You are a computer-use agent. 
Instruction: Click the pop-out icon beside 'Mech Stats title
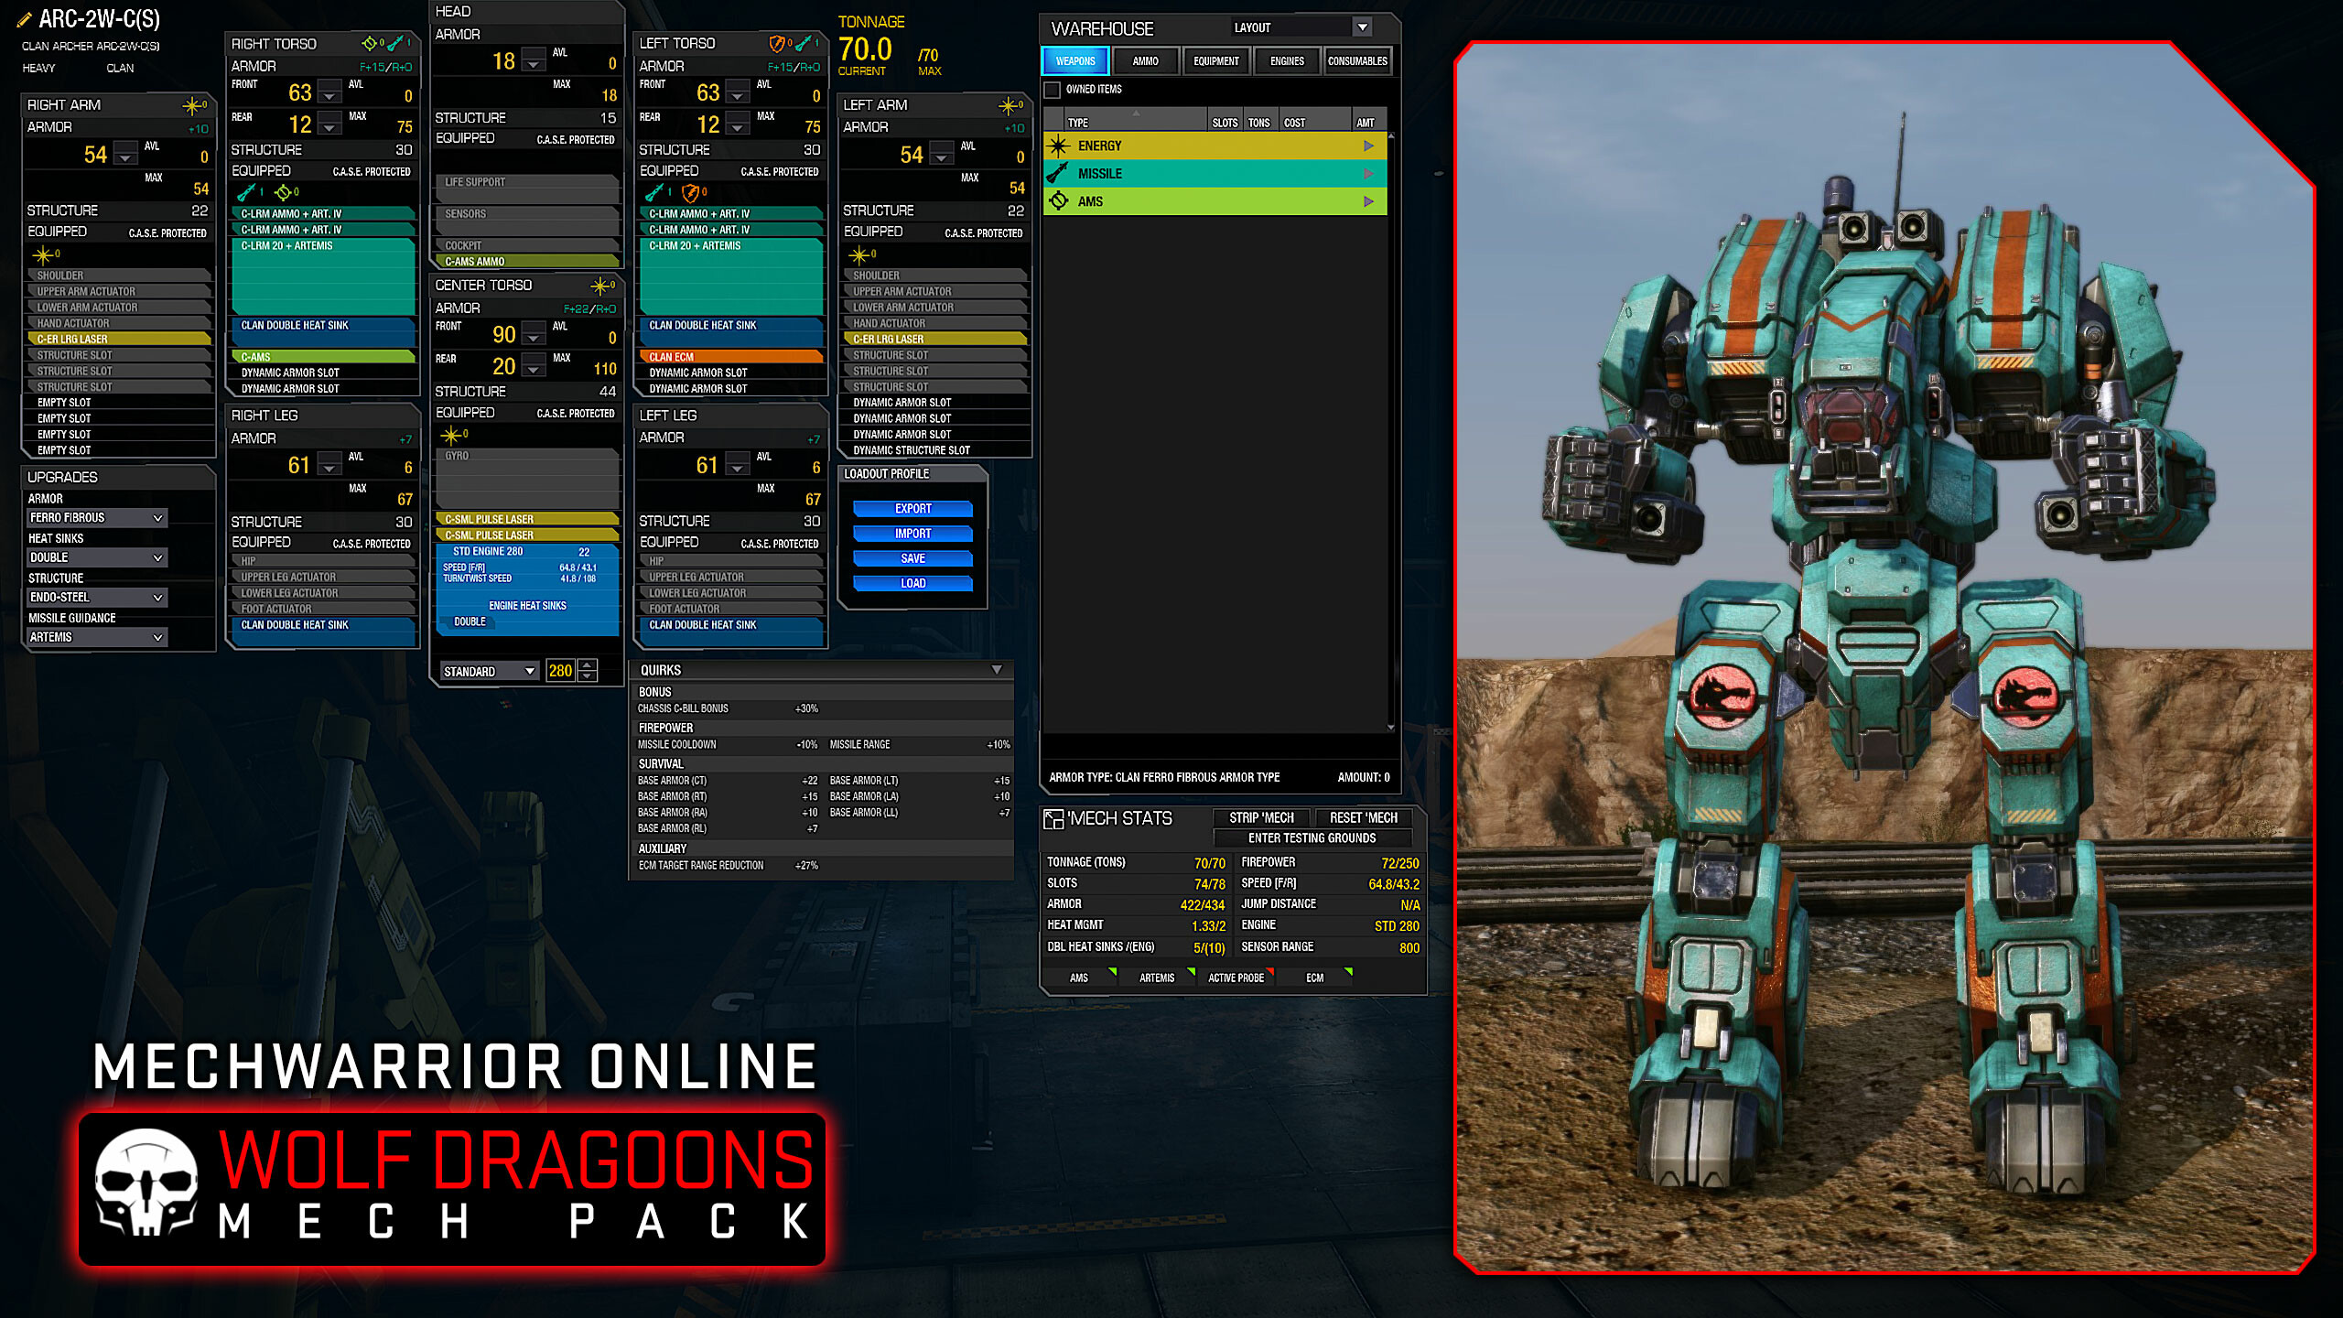click(x=1053, y=819)
